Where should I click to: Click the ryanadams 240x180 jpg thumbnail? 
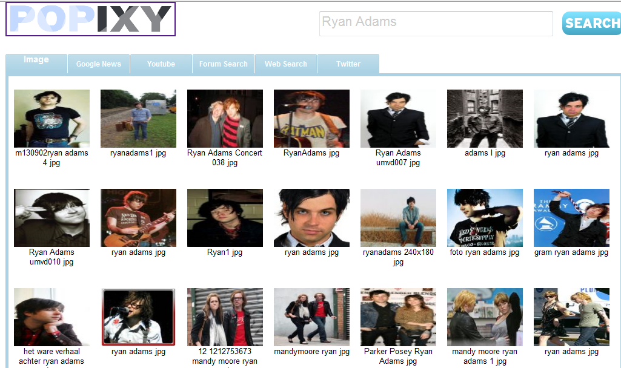(398, 218)
